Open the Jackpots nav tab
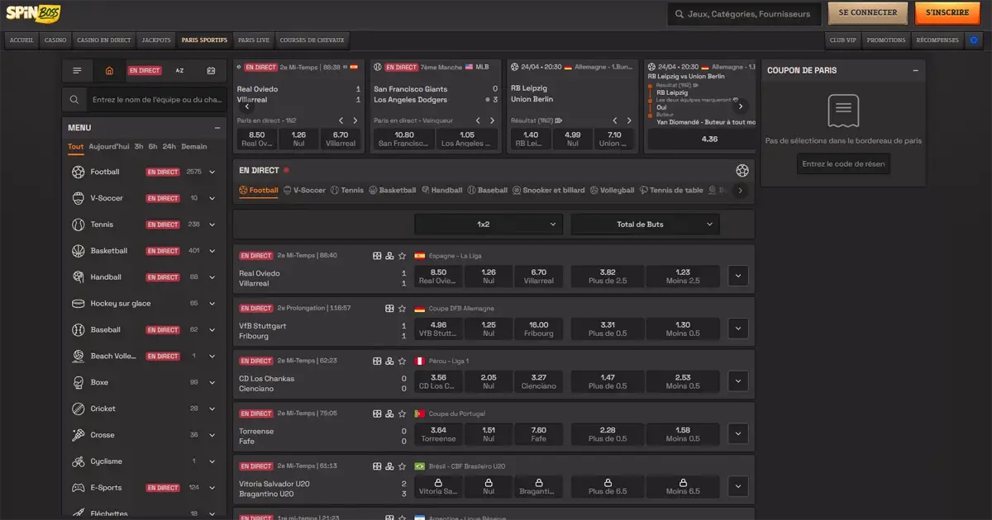This screenshot has width=992, height=520. [x=156, y=40]
